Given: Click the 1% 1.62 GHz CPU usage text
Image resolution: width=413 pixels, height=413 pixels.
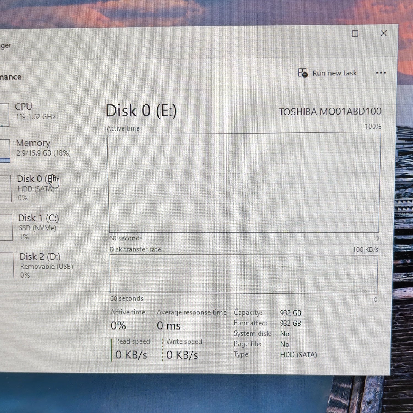Looking at the screenshot, I should click(x=35, y=117).
